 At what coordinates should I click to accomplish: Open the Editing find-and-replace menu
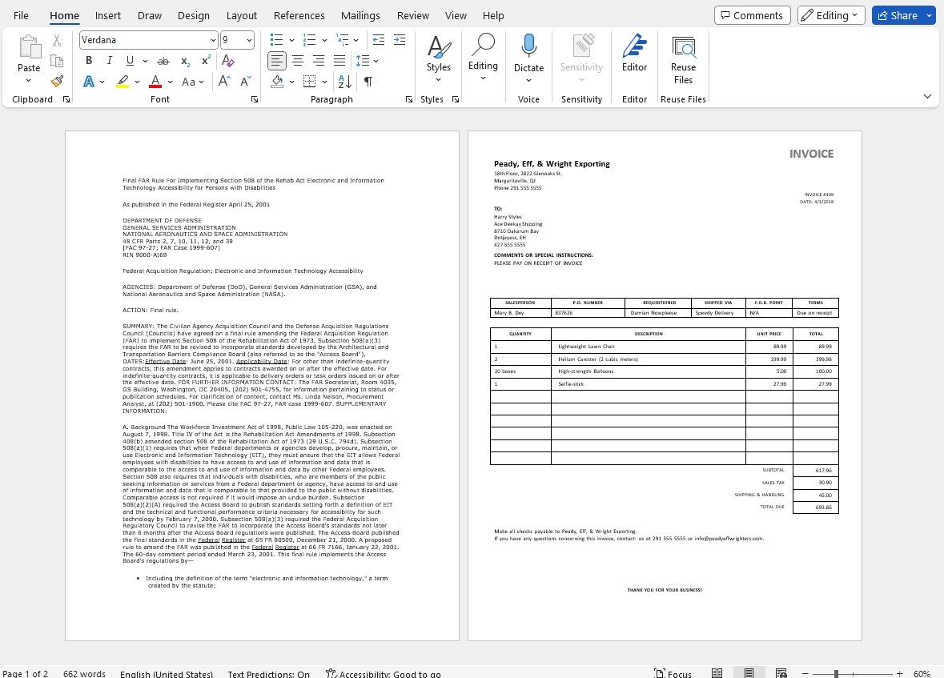point(483,57)
